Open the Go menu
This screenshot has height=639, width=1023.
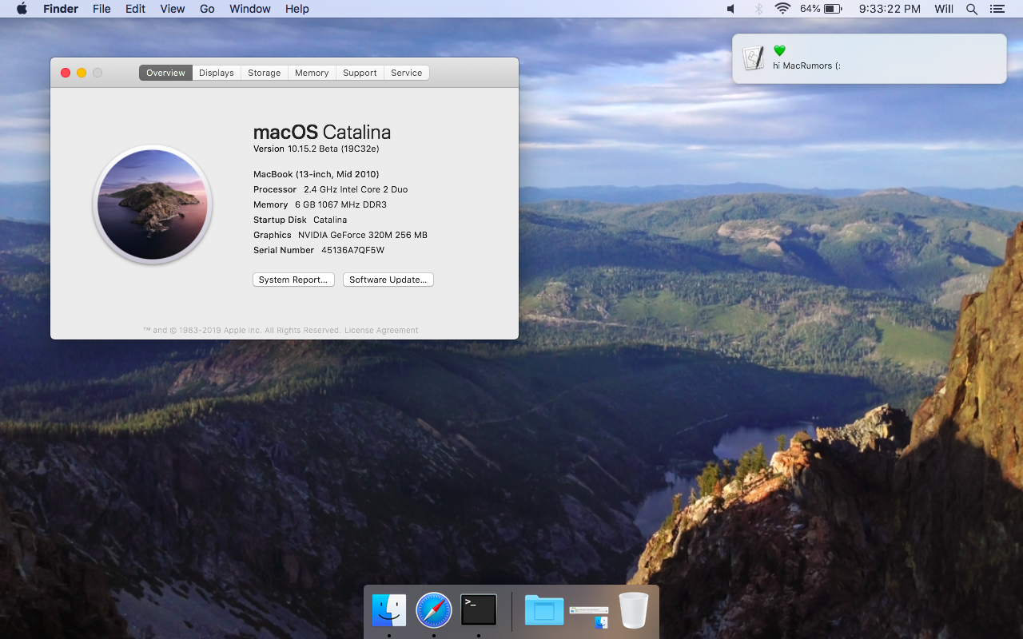(207, 9)
